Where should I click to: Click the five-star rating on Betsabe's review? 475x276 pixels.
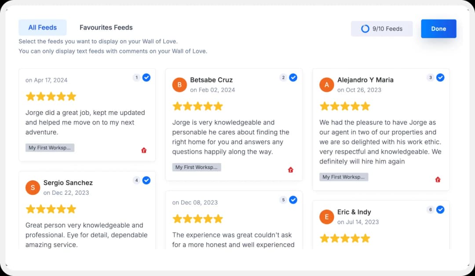(x=197, y=106)
